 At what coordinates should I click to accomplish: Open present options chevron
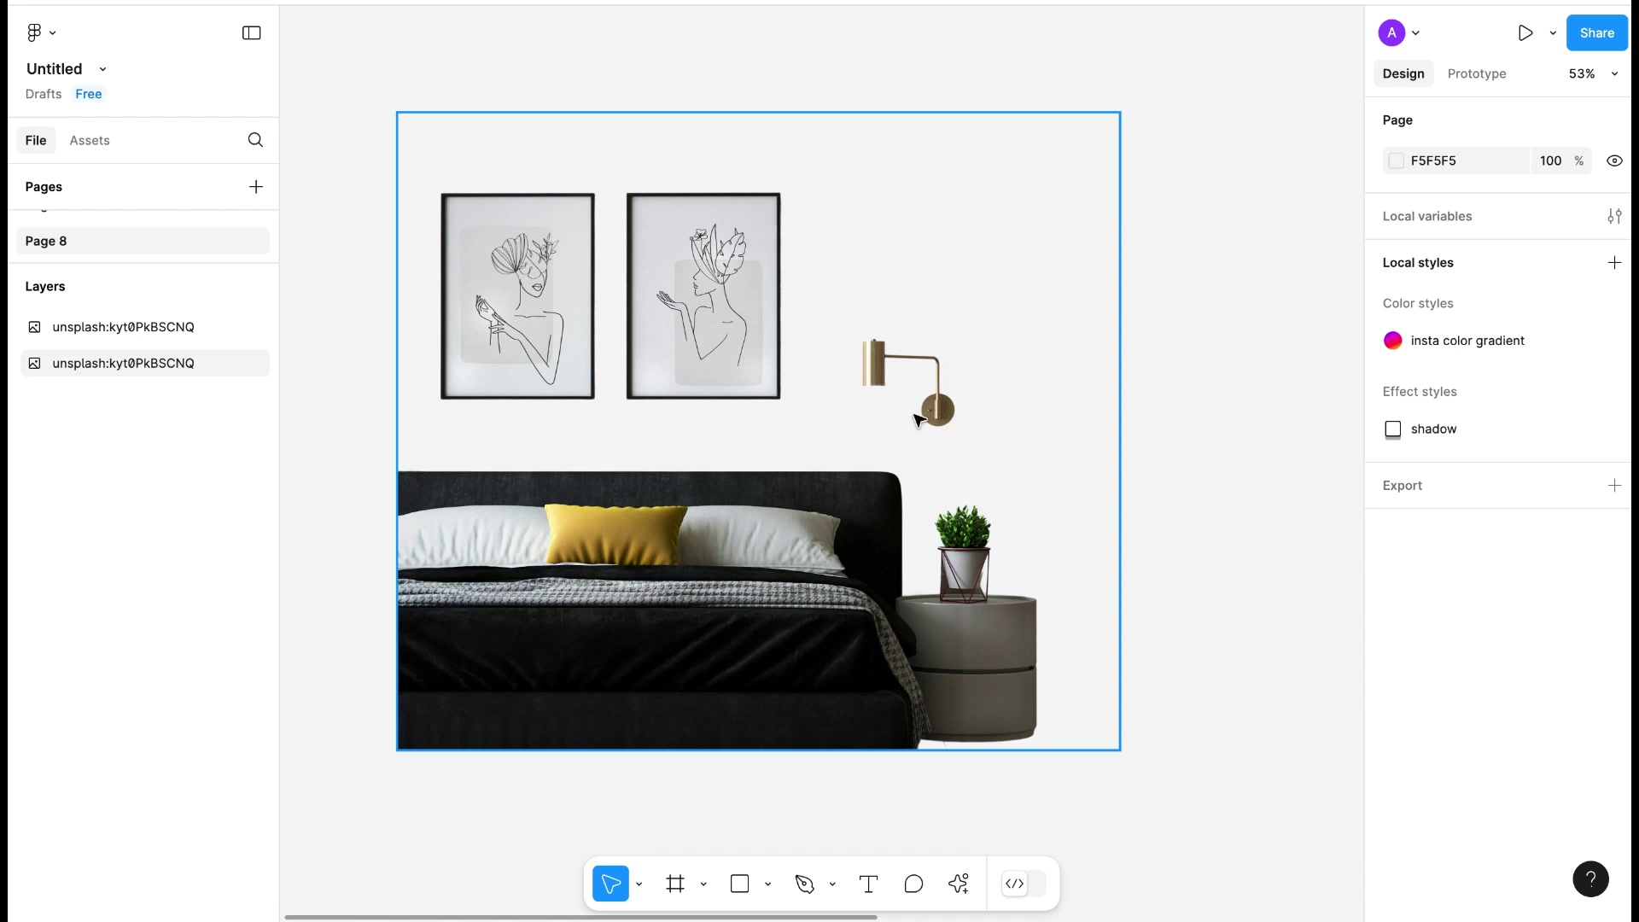tap(1553, 33)
